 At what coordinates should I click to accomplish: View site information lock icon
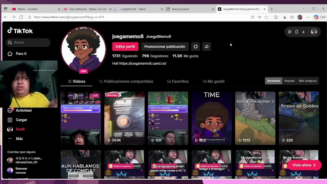pos(30,17)
